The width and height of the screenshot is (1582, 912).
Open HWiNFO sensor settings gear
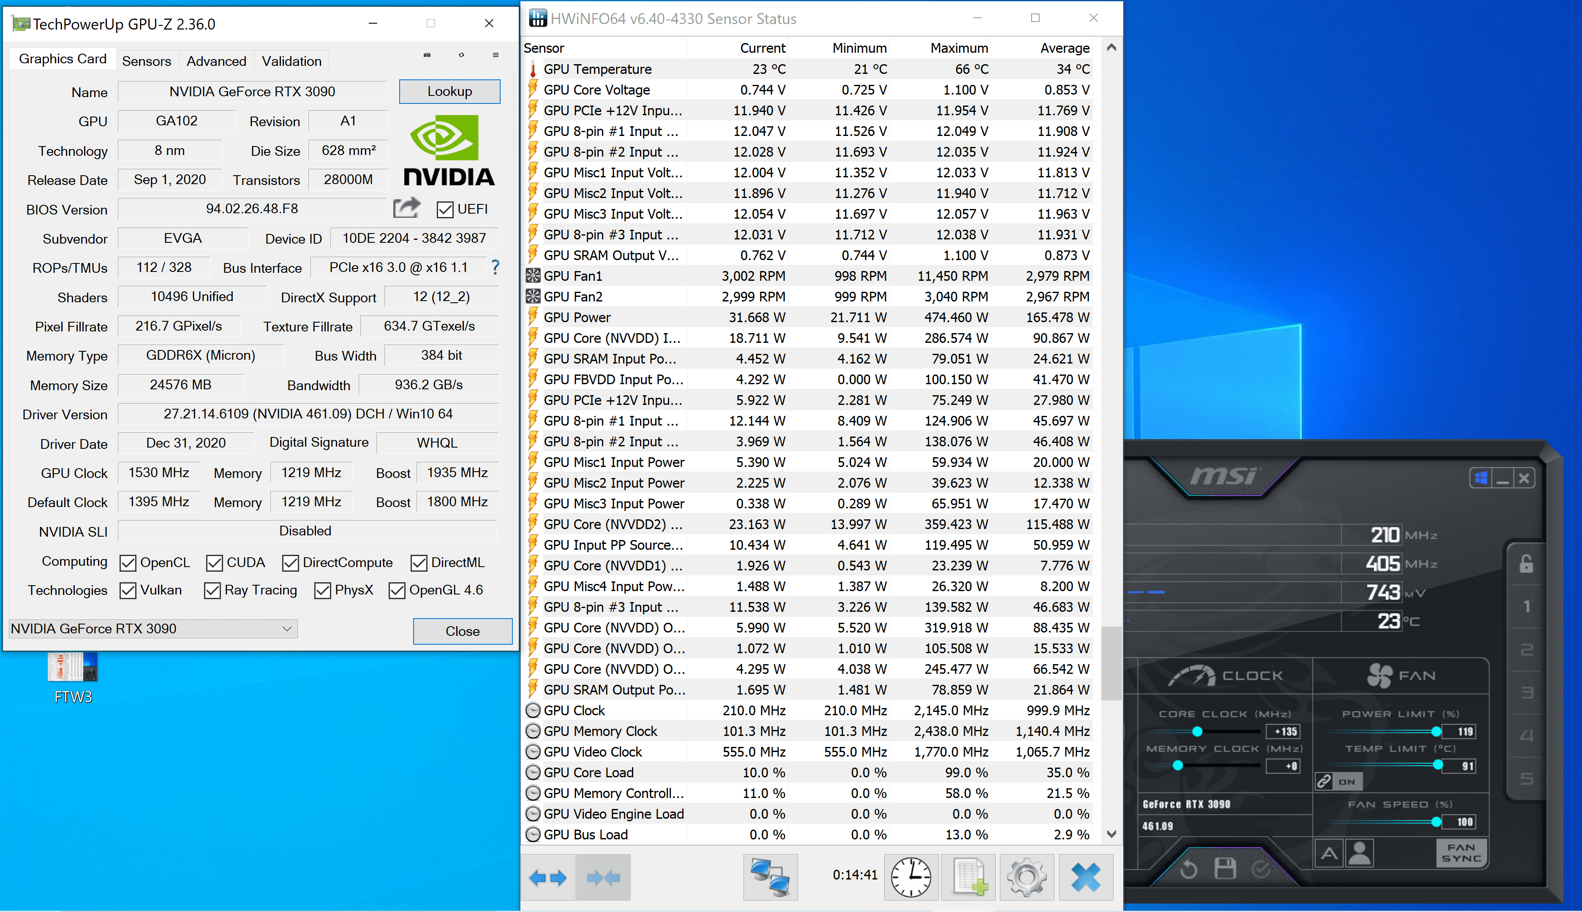(x=1027, y=877)
